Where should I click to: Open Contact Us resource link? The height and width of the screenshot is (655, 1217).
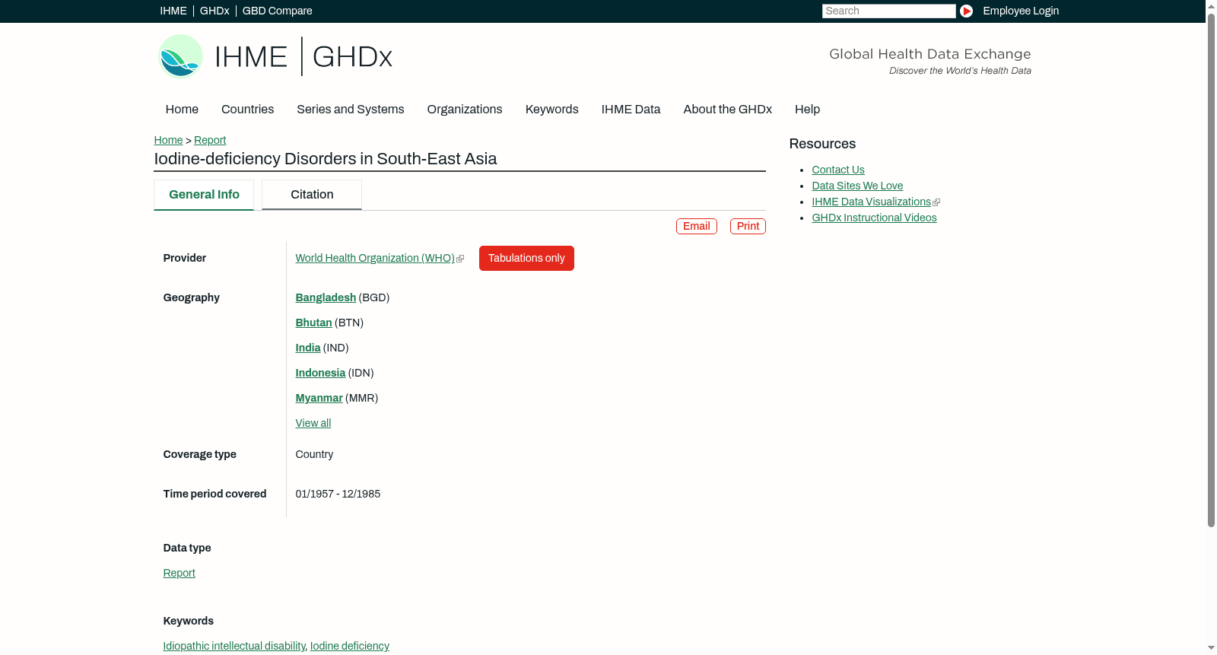pos(838,170)
